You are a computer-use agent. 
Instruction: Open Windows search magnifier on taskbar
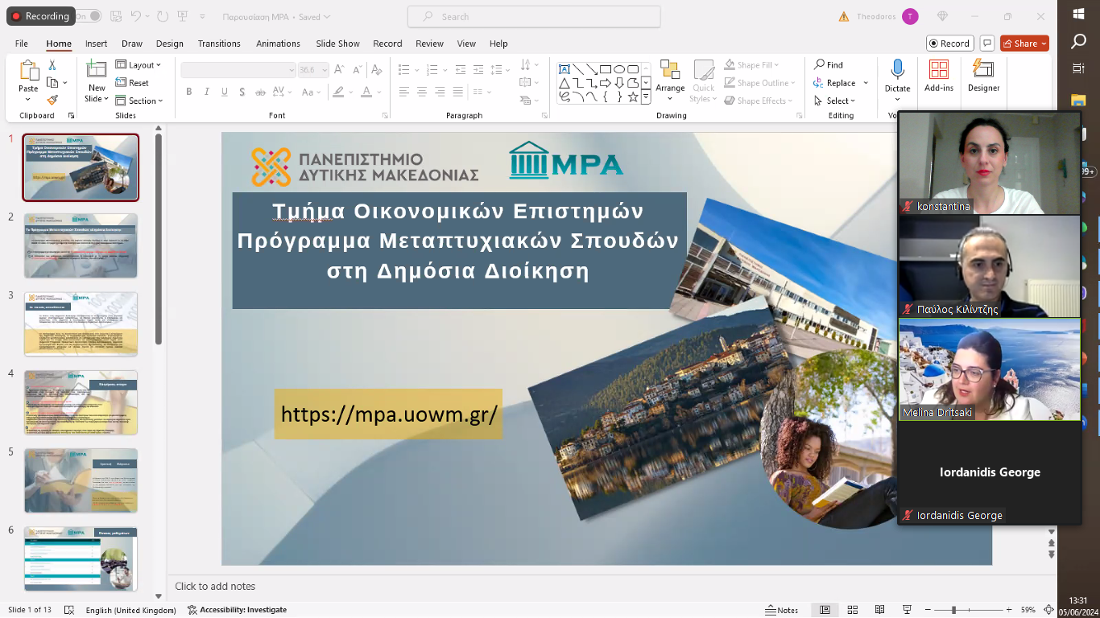click(1079, 41)
